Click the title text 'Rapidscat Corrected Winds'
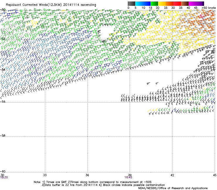The image size is (217, 190). [27, 5]
